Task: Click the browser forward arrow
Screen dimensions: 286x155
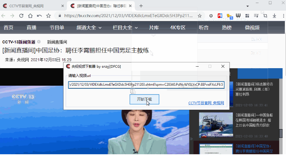Action: point(12,16)
